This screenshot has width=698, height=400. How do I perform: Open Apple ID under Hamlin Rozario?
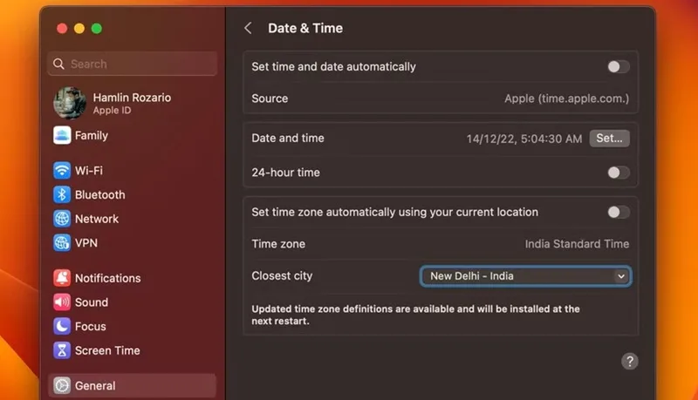point(113,110)
